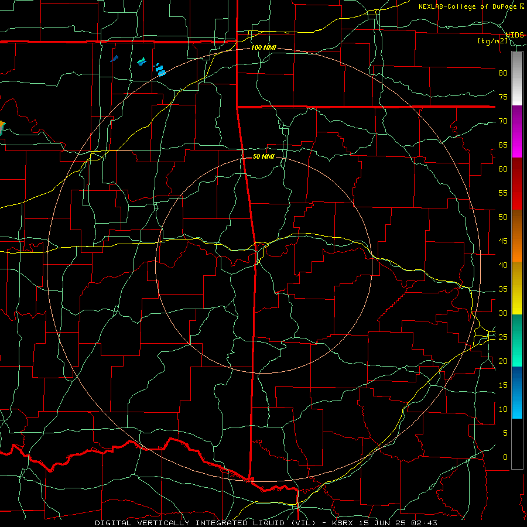Click the dark blue radar echo northwest
This screenshot has width=527, height=527.
click(x=114, y=59)
